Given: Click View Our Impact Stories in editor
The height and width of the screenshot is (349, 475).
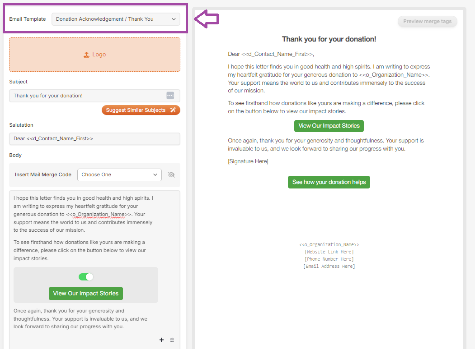Looking at the screenshot, I should tap(86, 294).
